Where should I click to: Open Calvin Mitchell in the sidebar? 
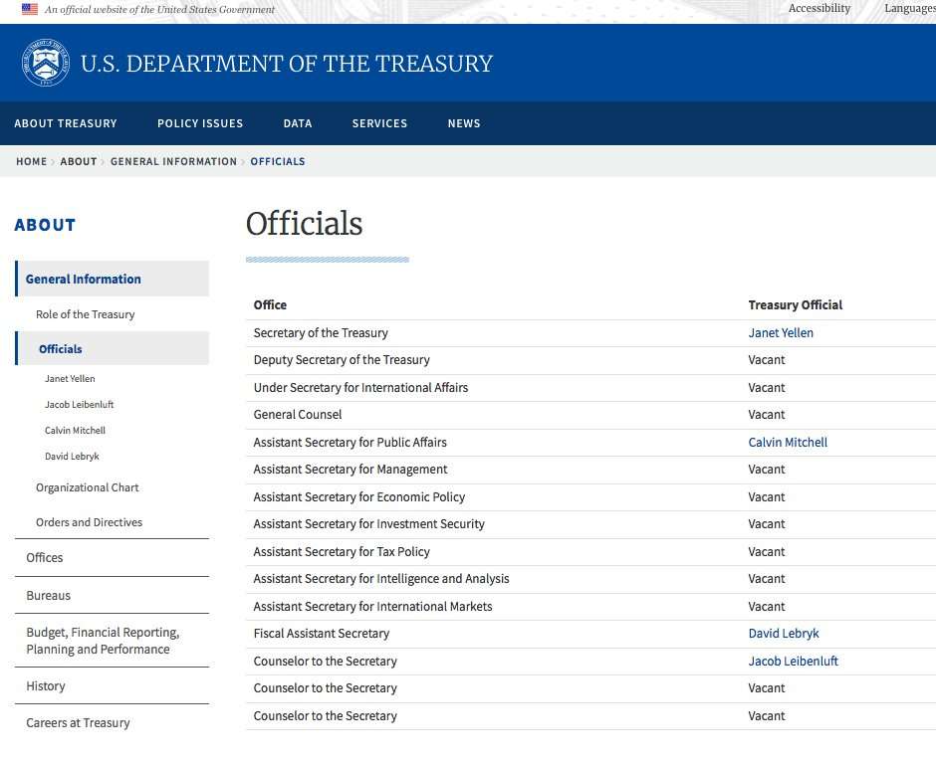(x=76, y=430)
